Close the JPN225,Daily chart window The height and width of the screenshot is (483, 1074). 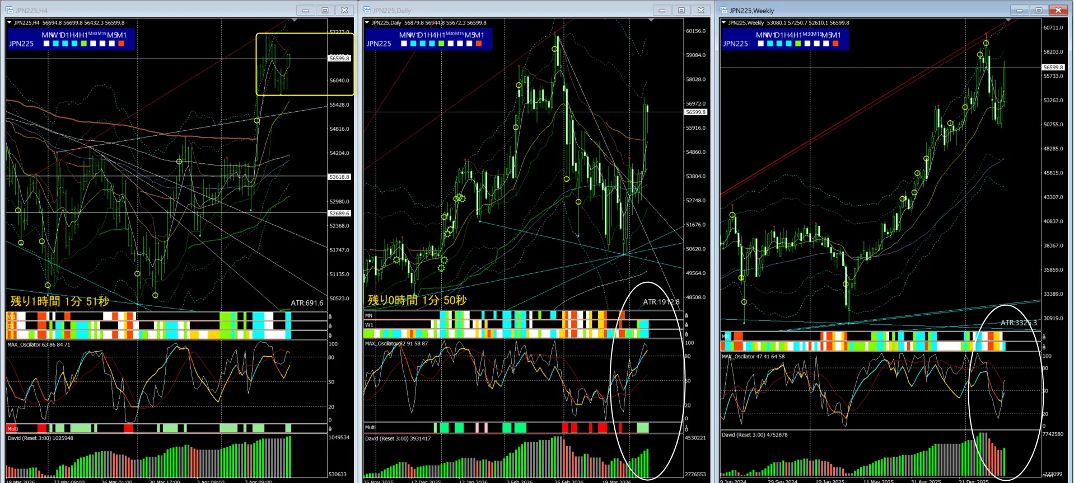(x=701, y=10)
